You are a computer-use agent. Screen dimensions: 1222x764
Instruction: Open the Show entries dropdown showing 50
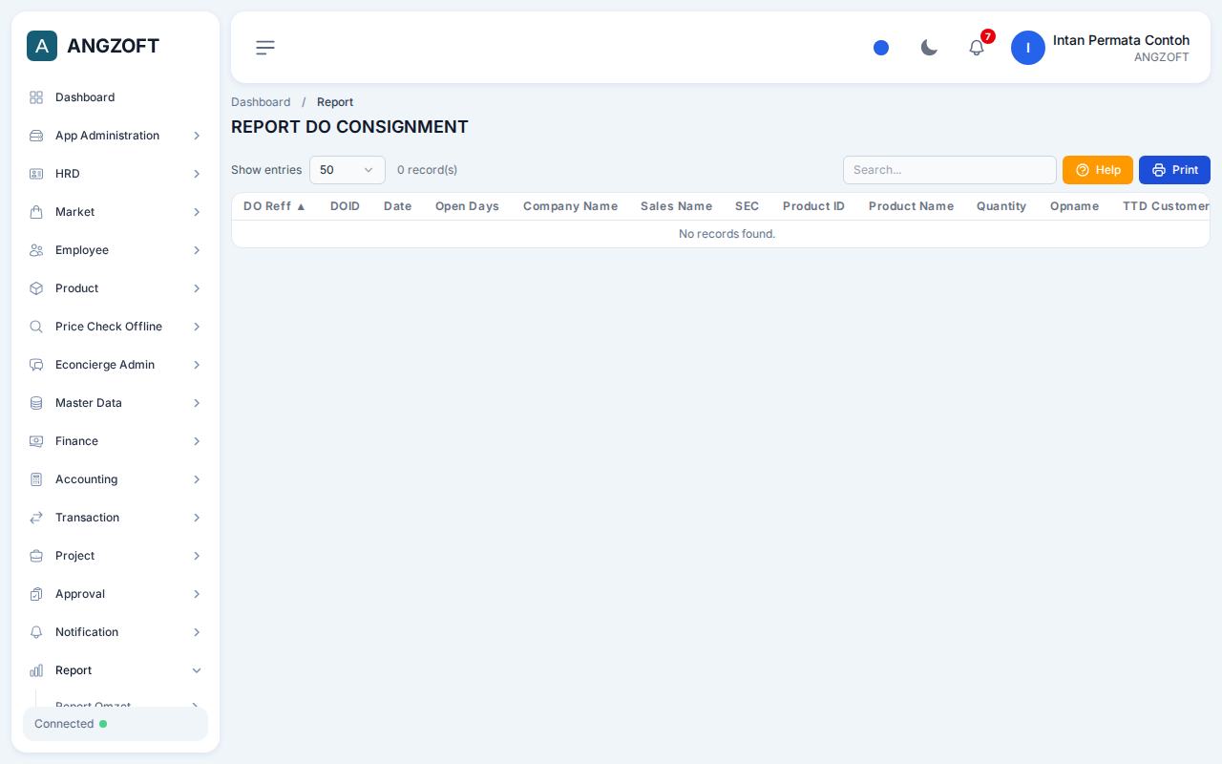click(x=348, y=170)
